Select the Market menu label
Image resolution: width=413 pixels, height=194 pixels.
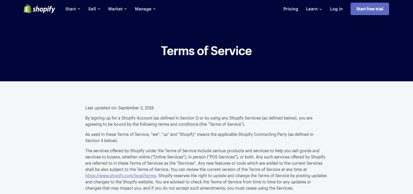[115, 9]
